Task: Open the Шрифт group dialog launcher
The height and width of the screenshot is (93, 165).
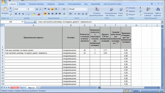Action: click(41, 18)
